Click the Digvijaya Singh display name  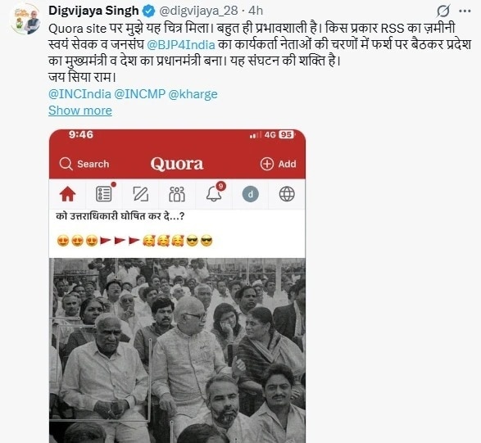pyautogui.click(x=93, y=11)
